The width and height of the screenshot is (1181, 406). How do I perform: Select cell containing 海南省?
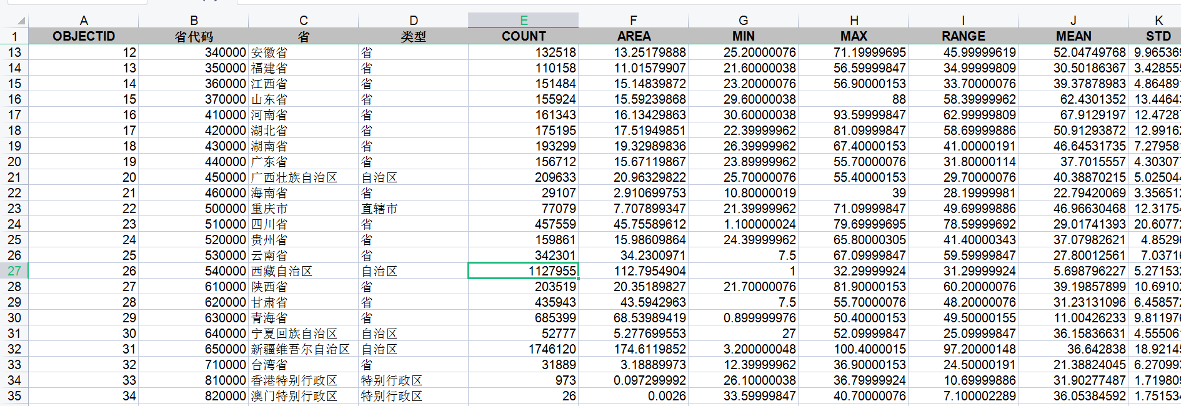coord(304,193)
